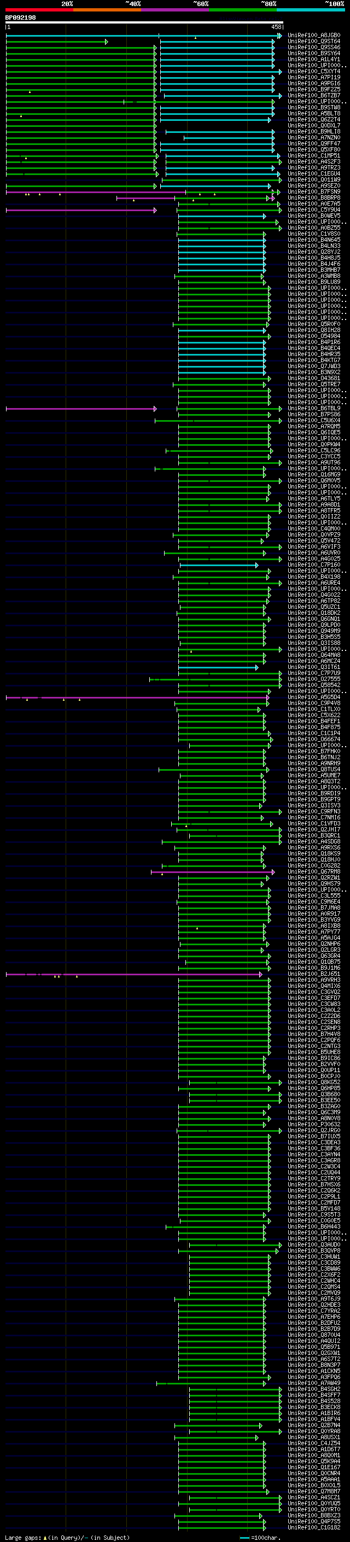The image size is (350, 1542).
Task: Select the UniRef100_B6TZB7 label
Action: 314,95
